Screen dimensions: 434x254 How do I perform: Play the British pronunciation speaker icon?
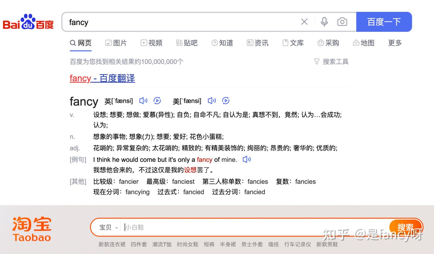143,100
